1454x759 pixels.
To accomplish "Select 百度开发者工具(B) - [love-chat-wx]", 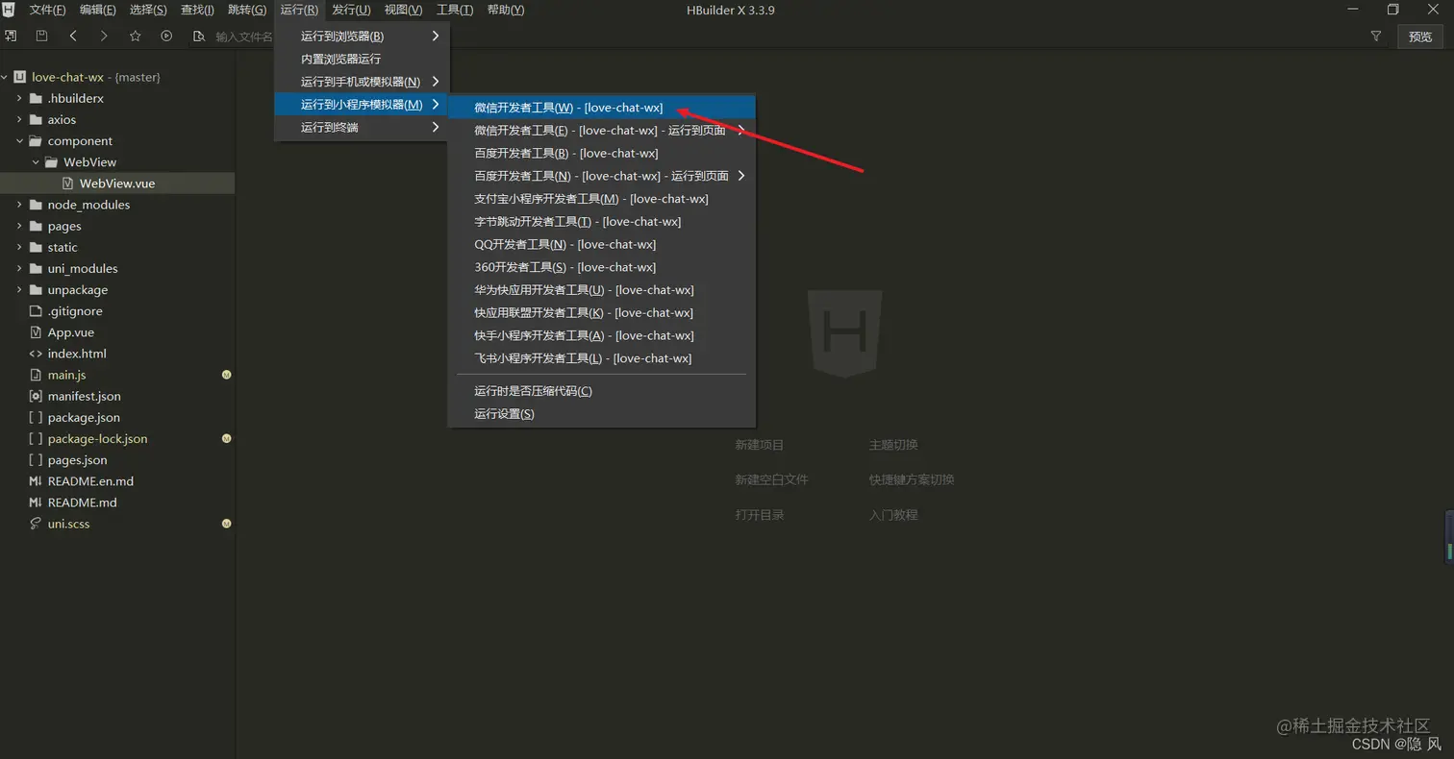I will (601, 153).
